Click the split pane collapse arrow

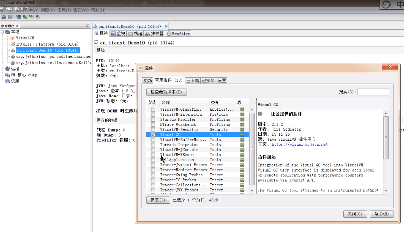(256, 100)
